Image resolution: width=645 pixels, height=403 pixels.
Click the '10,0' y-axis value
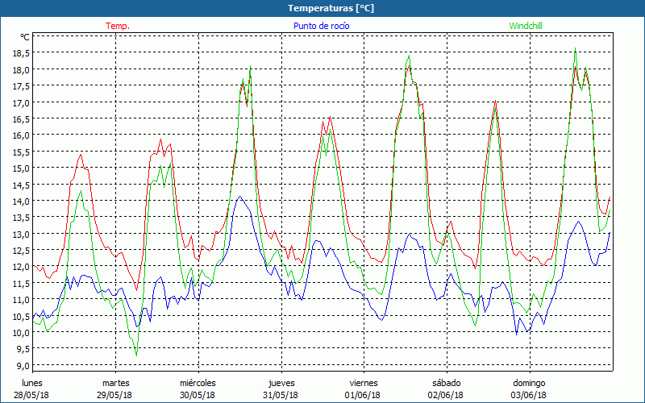click(x=21, y=332)
